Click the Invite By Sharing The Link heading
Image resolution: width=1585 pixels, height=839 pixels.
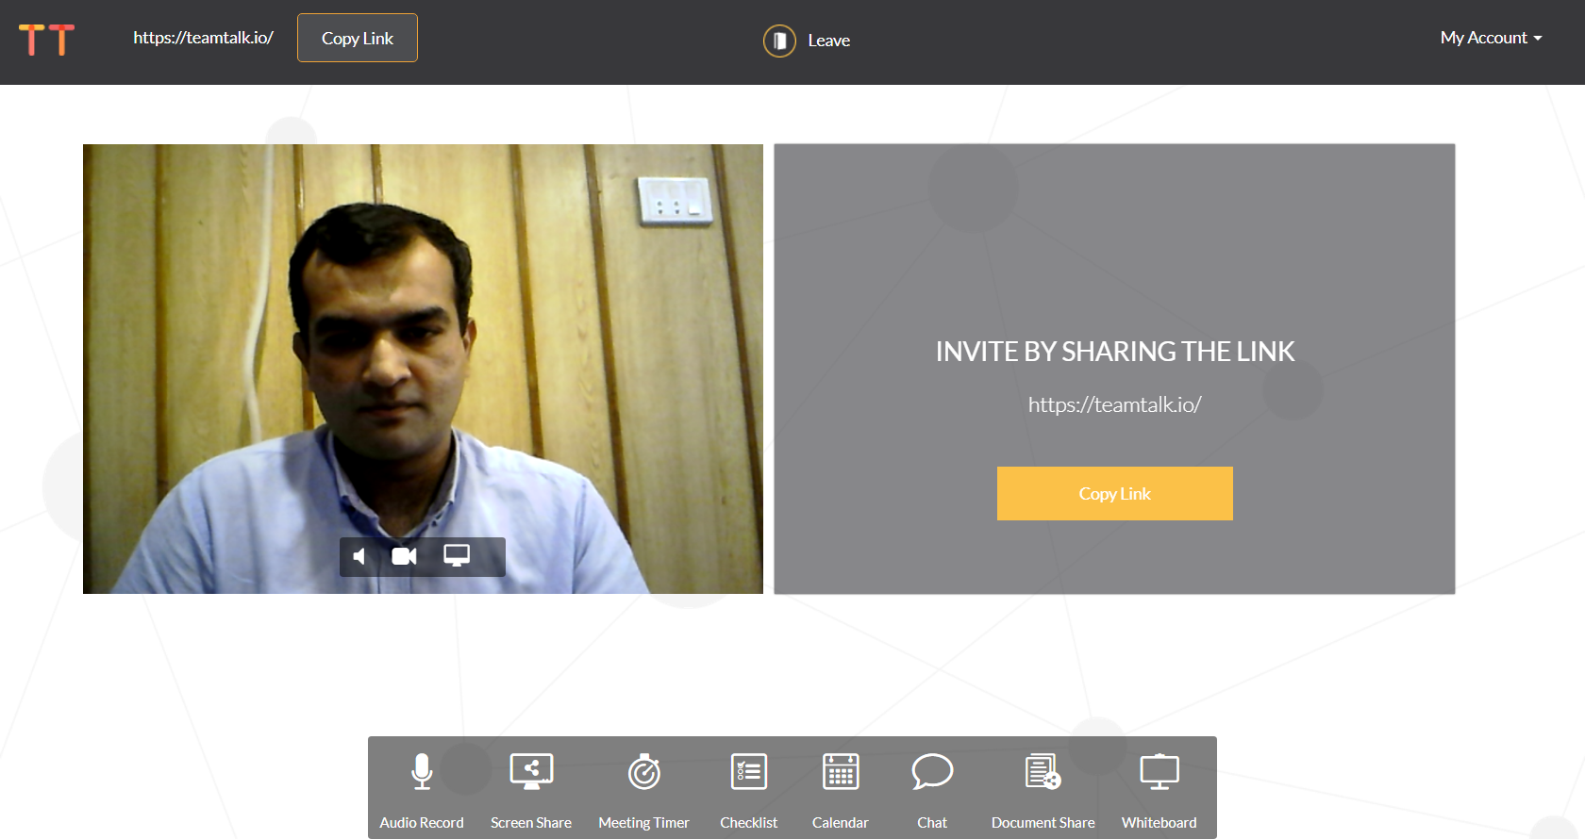pos(1114,352)
